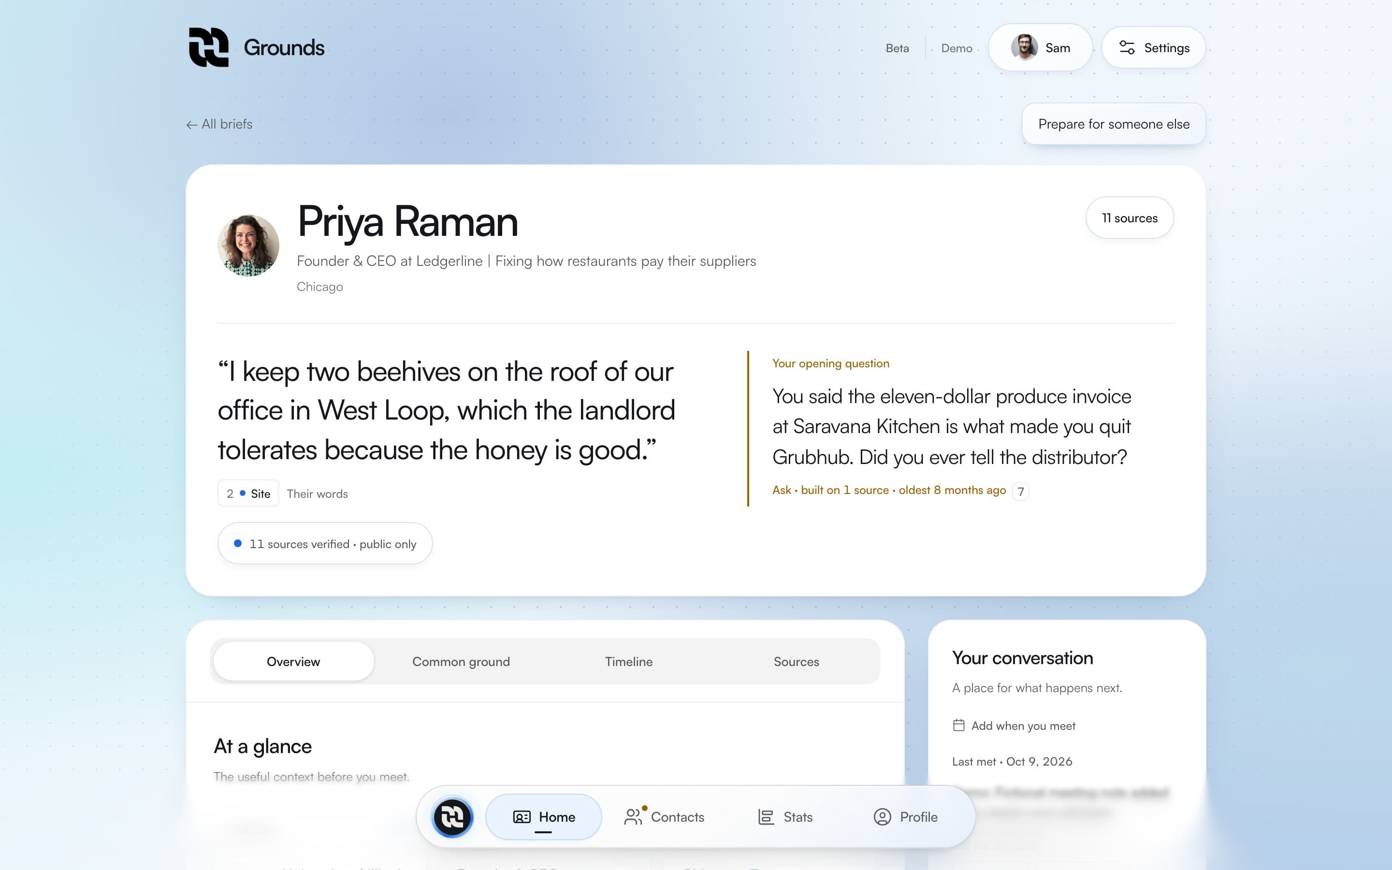This screenshot has width=1392, height=870.
Task: Click the blue dot in sources verified pill
Action: click(238, 543)
